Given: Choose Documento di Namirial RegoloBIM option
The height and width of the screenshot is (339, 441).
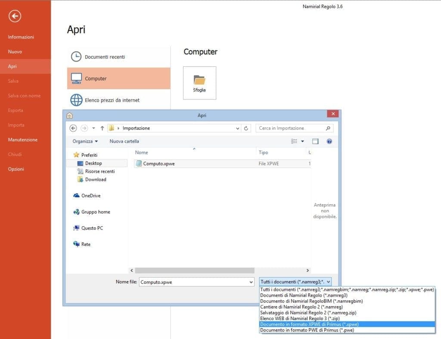Looking at the screenshot, I should pos(347,301).
